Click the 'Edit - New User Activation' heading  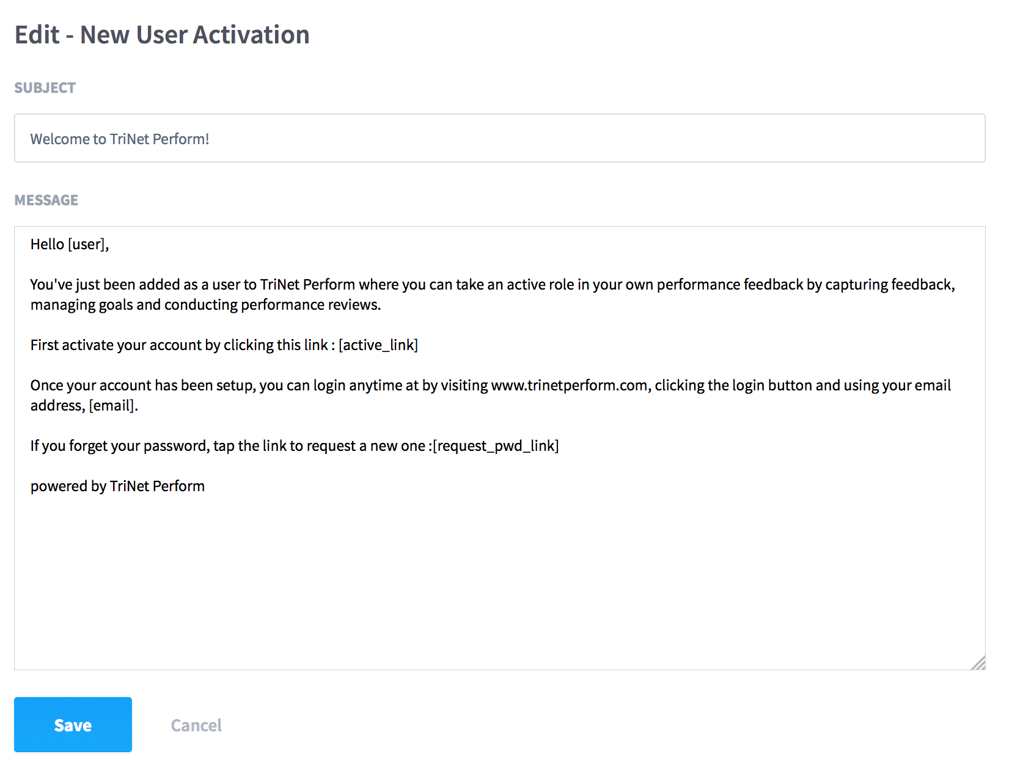coord(162,35)
